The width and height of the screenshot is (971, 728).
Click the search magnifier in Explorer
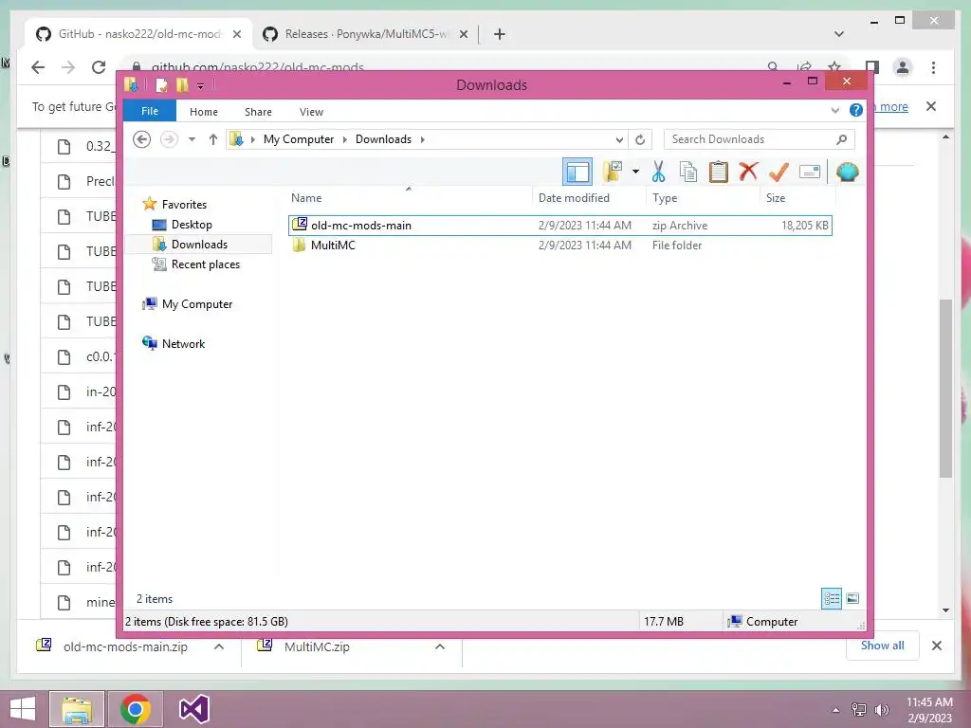[841, 139]
